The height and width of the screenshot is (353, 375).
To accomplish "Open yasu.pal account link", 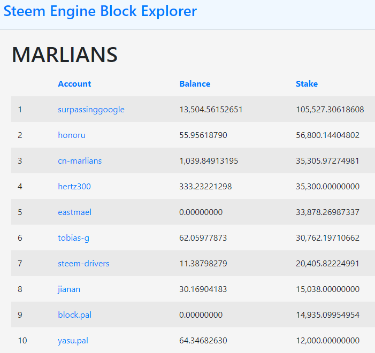I will click(73, 341).
